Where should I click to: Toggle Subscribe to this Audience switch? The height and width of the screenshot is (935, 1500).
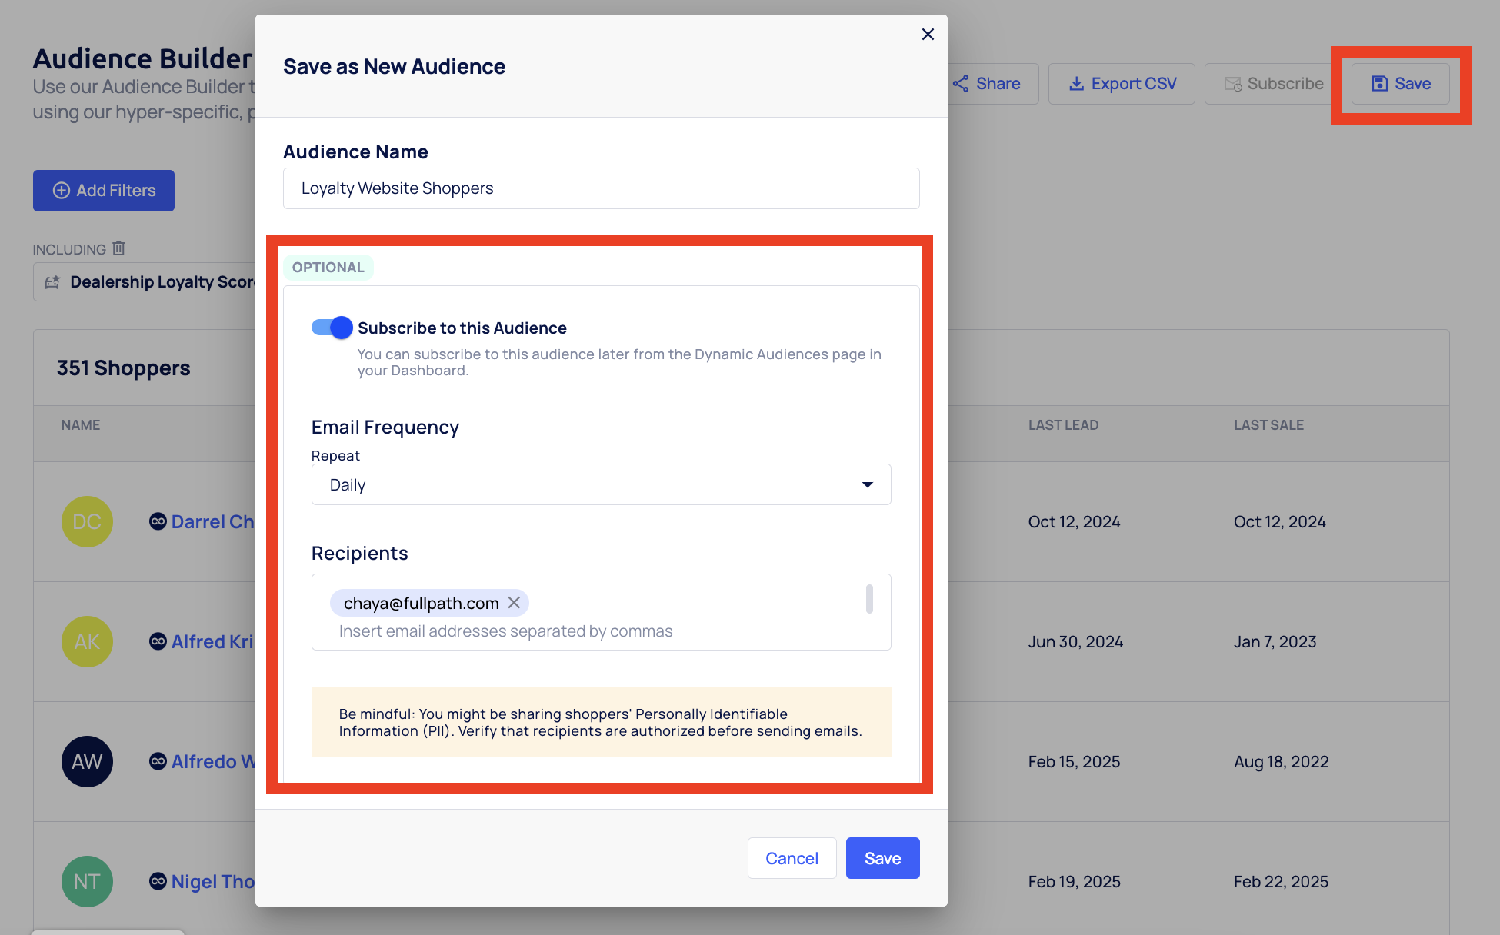click(x=332, y=328)
